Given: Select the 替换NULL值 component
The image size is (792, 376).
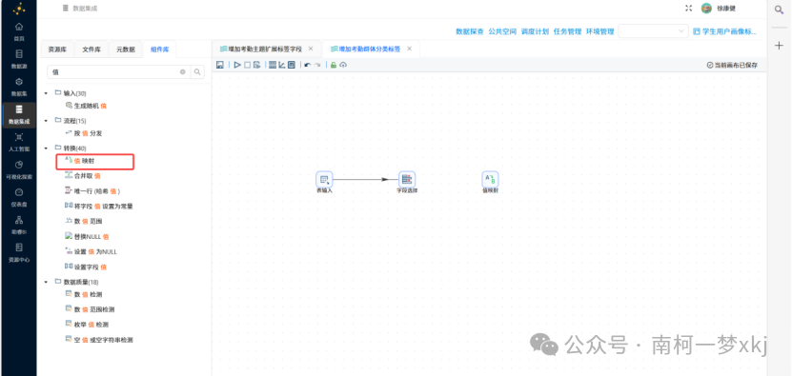Looking at the screenshot, I should [x=87, y=236].
